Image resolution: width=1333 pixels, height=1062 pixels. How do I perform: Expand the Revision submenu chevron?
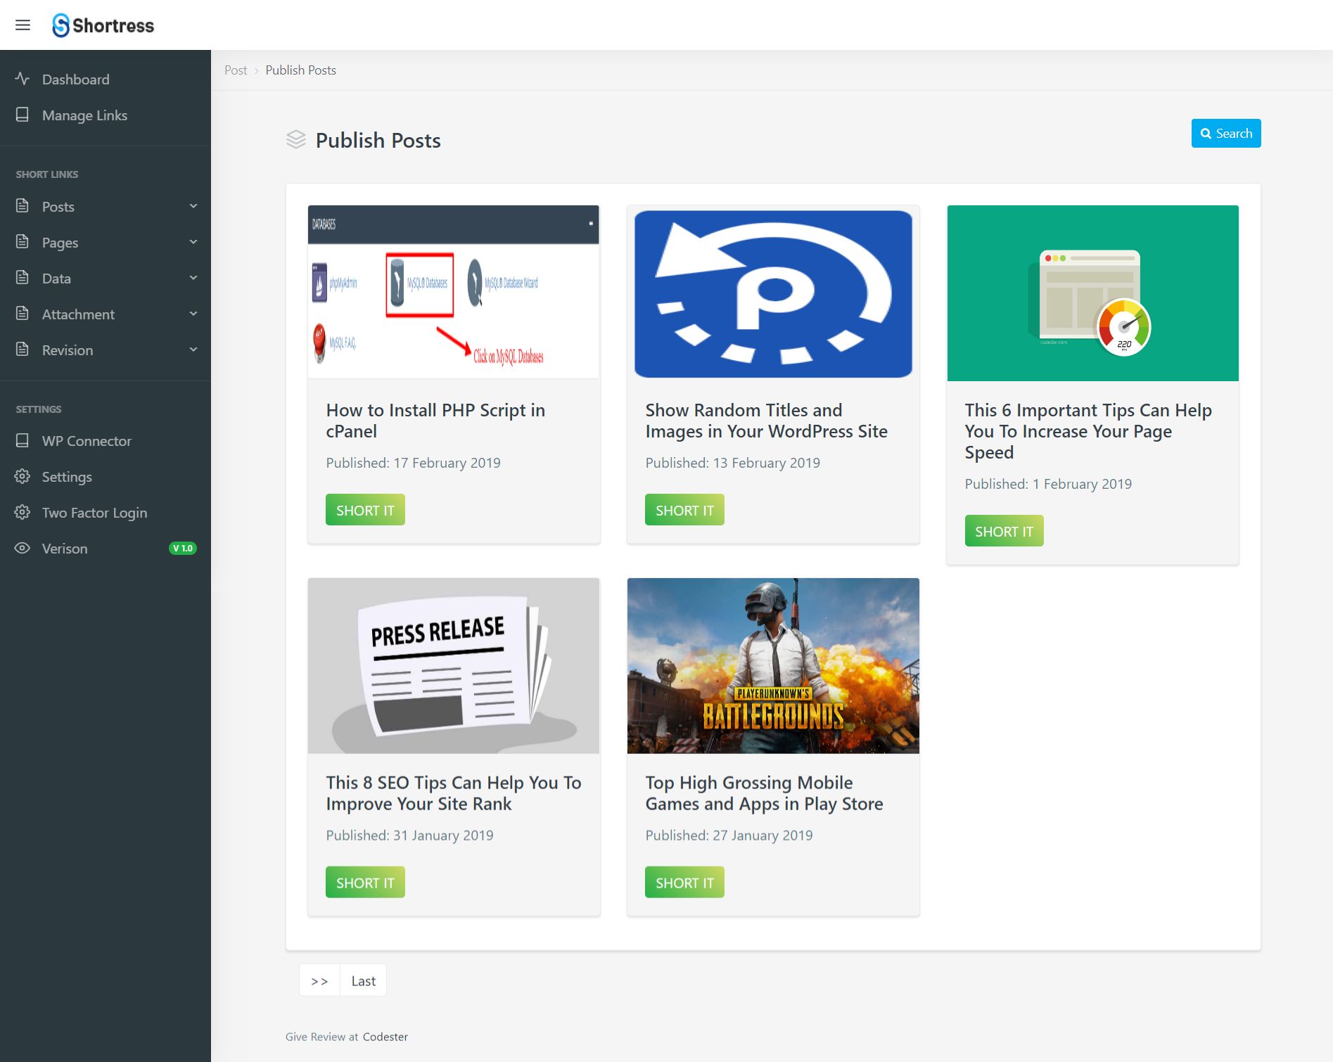click(x=193, y=350)
